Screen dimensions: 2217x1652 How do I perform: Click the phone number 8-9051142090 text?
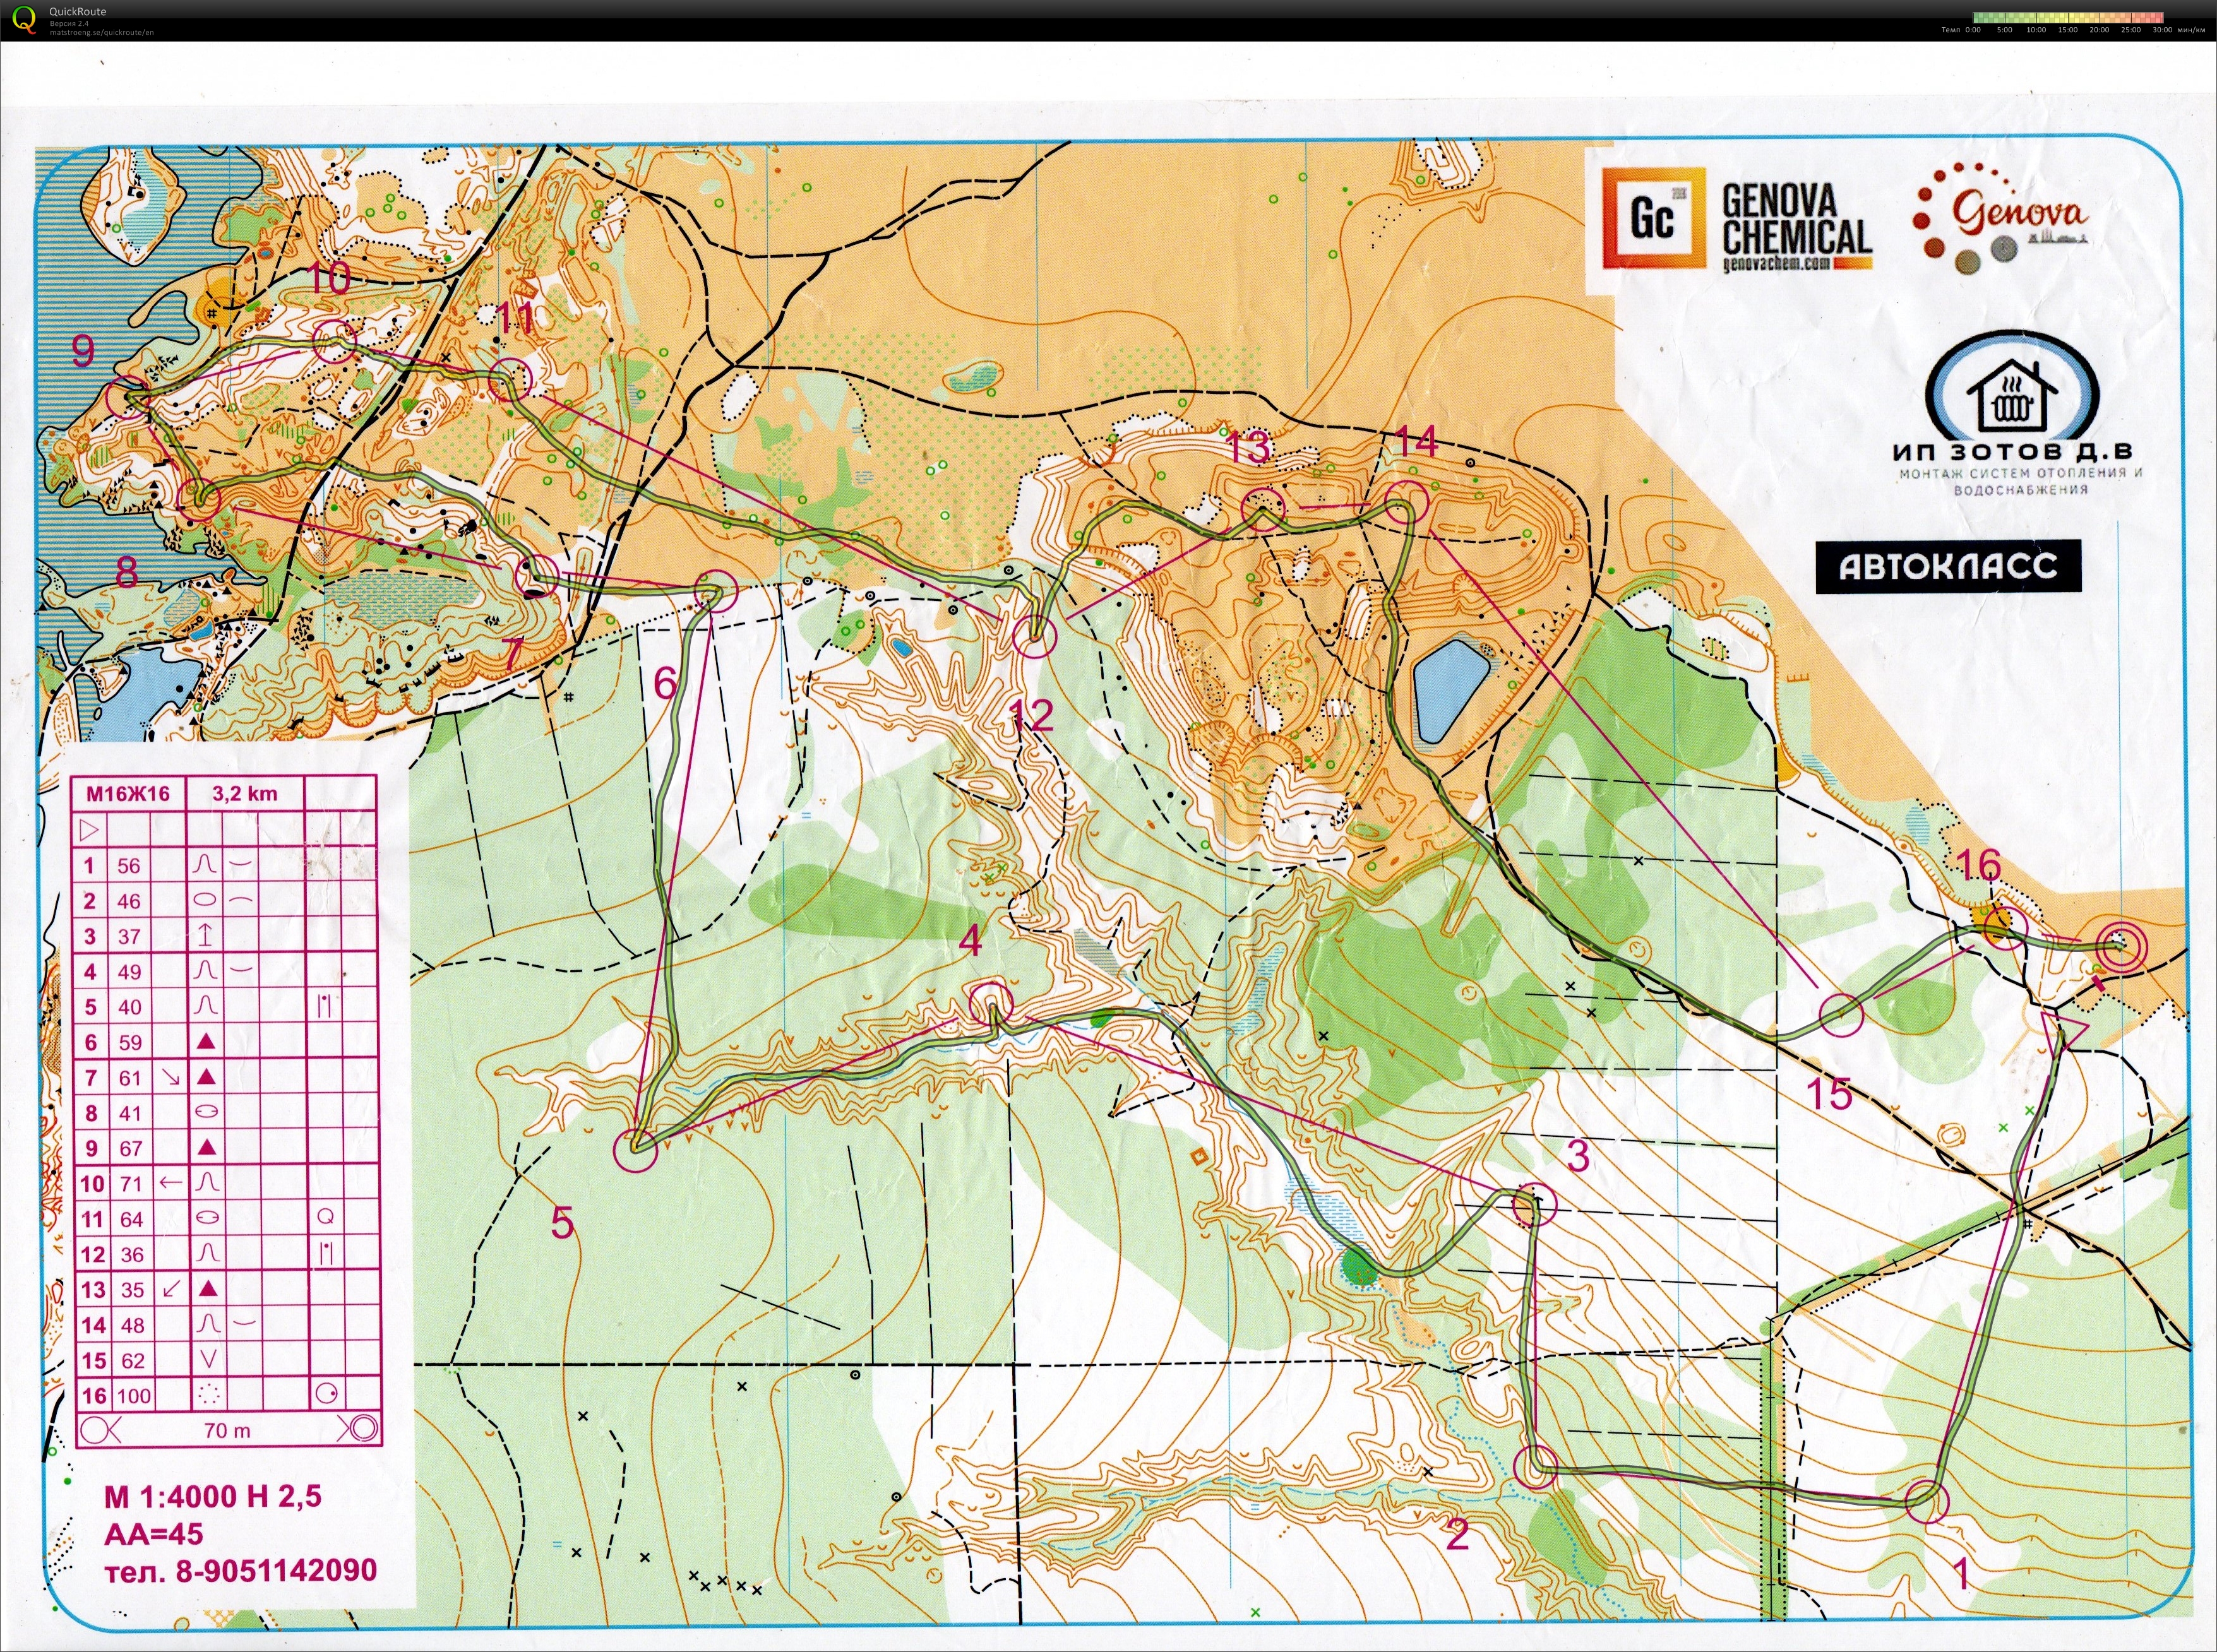[x=276, y=1570]
